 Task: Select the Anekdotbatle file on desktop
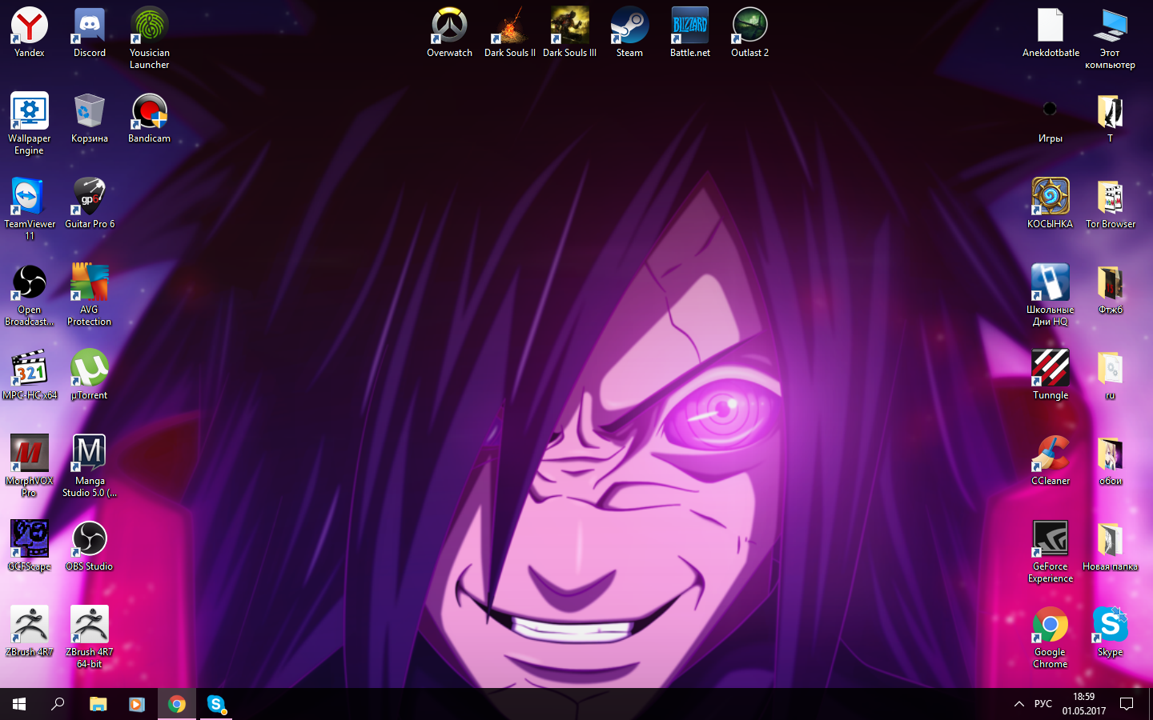point(1051,33)
